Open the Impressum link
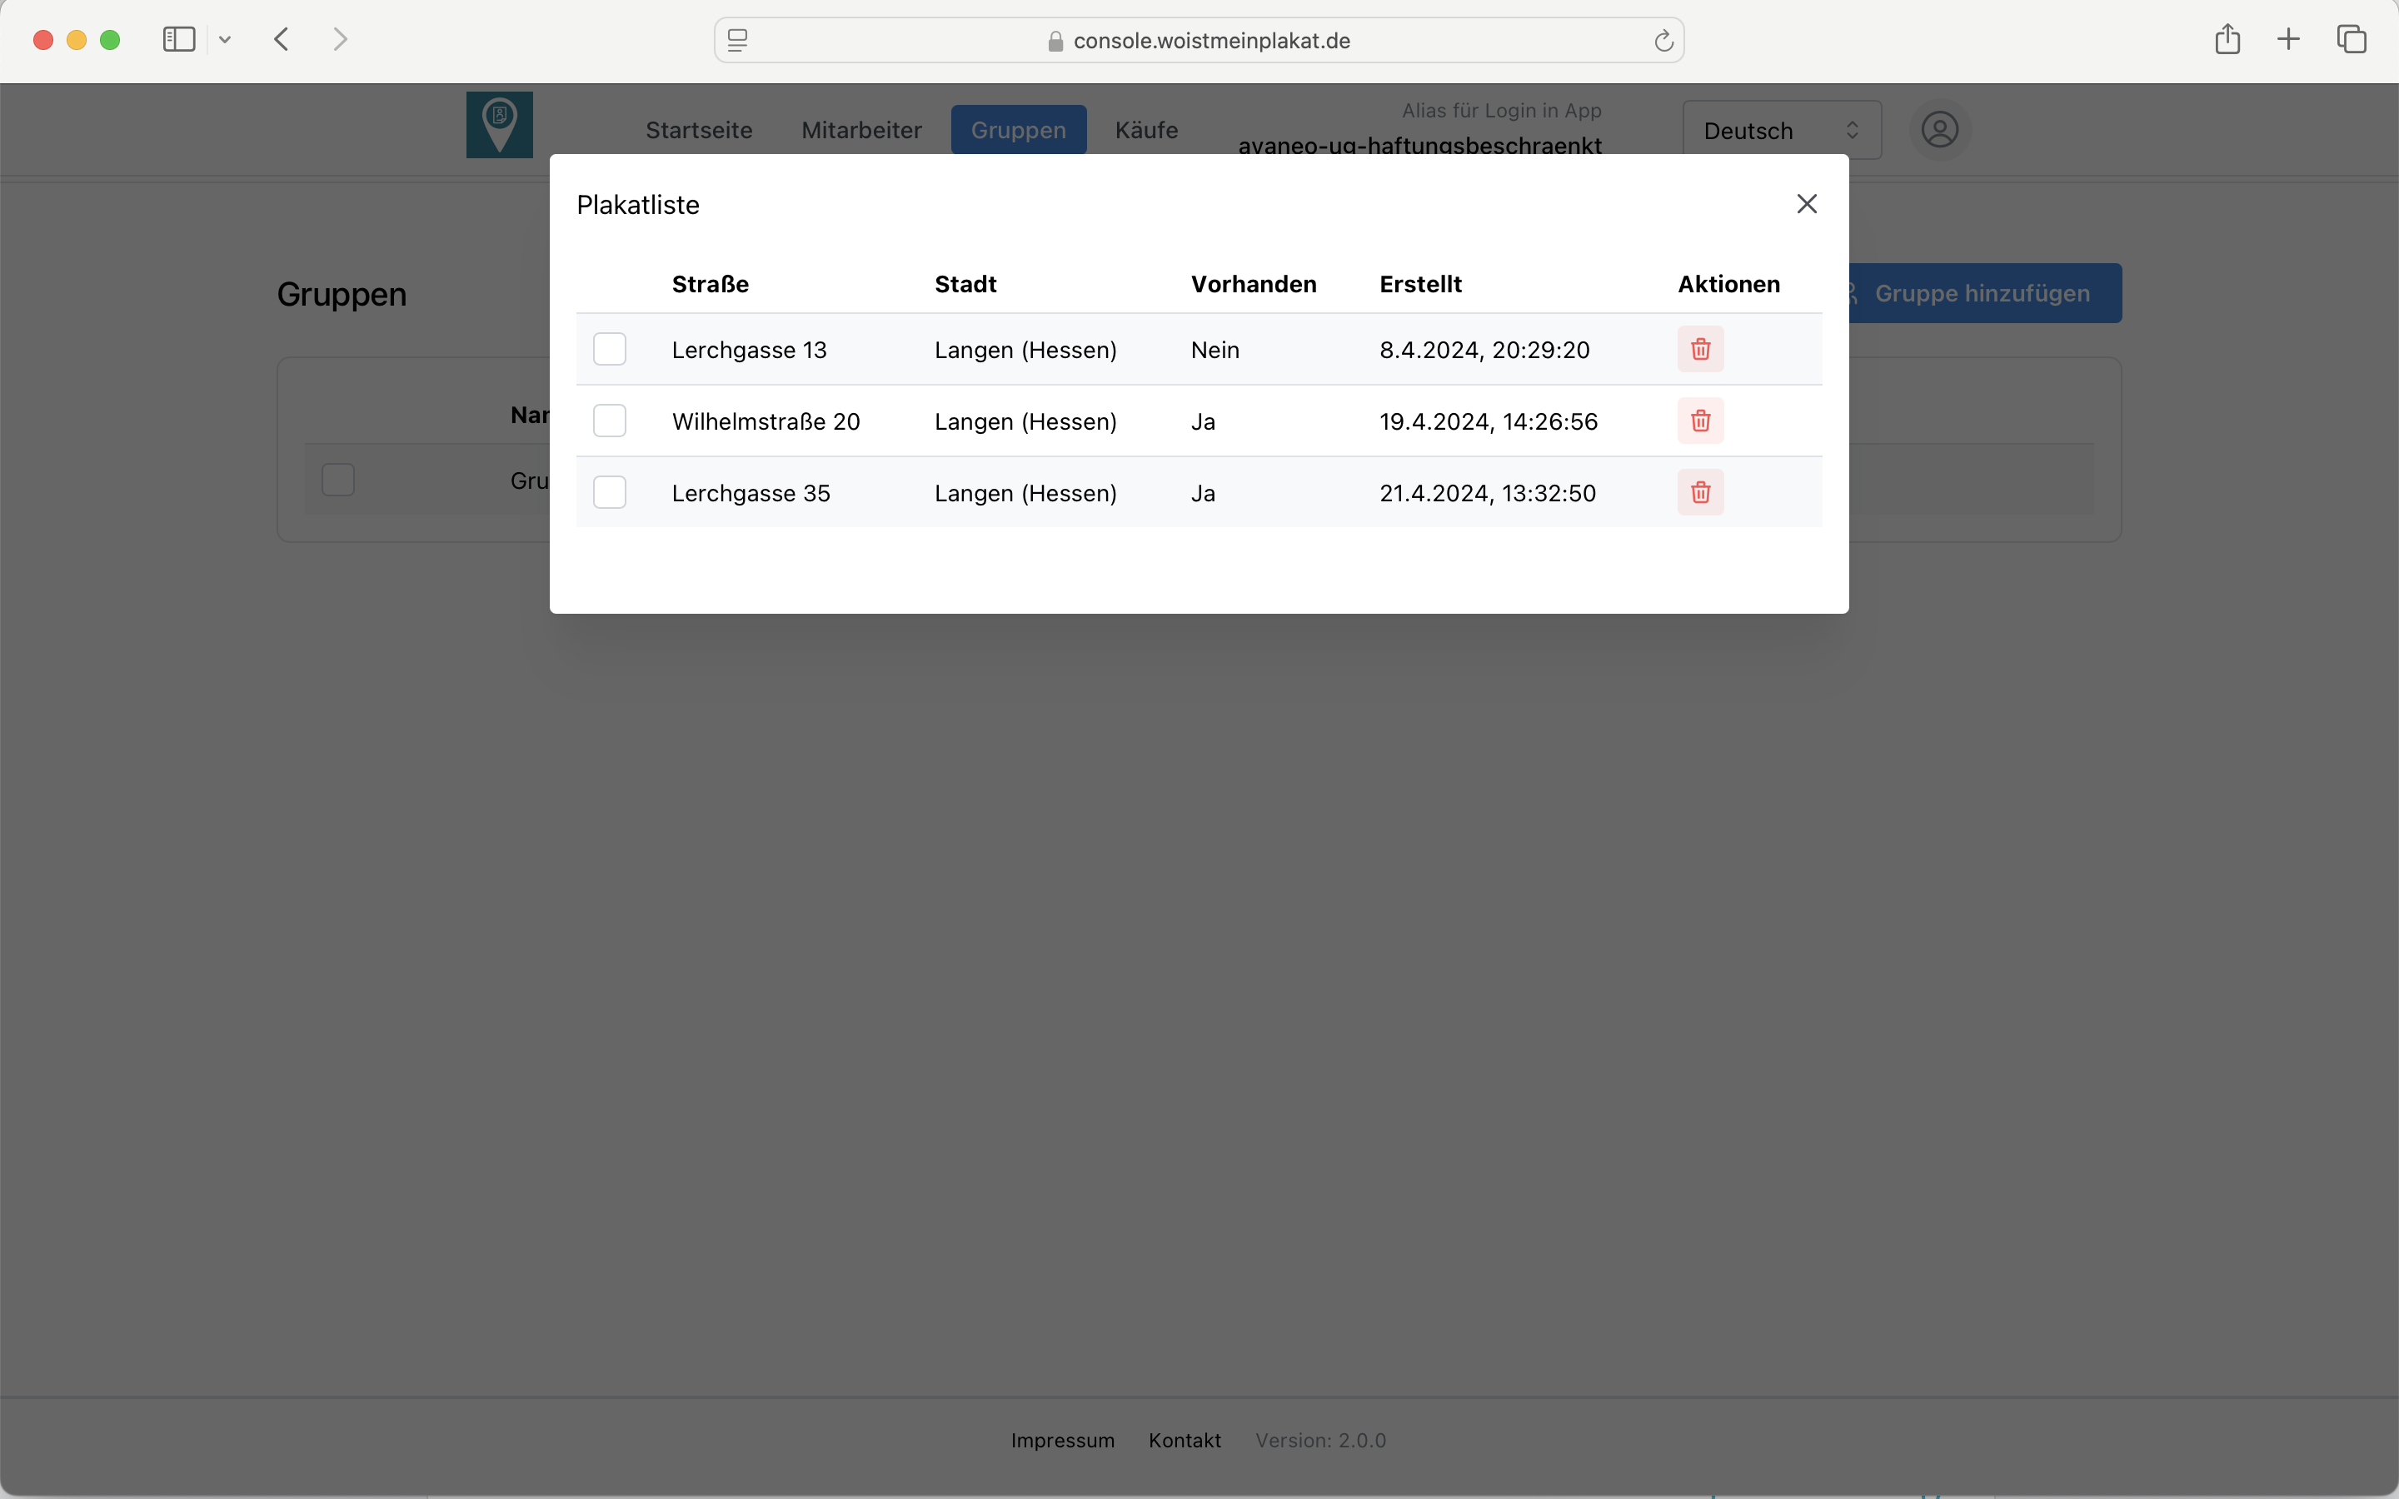 pyautogui.click(x=1063, y=1440)
